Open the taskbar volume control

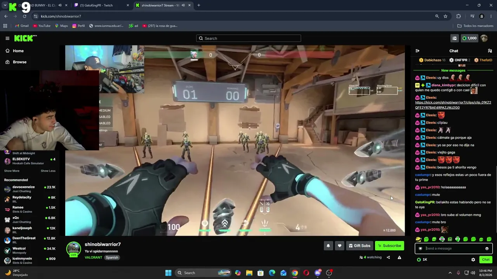[473, 273]
